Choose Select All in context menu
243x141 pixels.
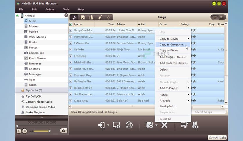173,119
